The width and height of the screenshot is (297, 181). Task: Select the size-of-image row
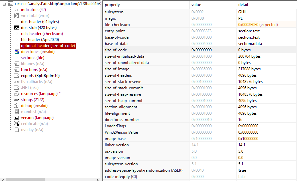(200, 69)
